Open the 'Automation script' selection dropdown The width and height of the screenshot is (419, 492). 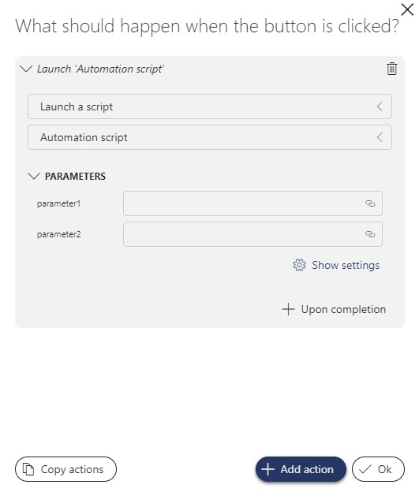tap(210, 137)
